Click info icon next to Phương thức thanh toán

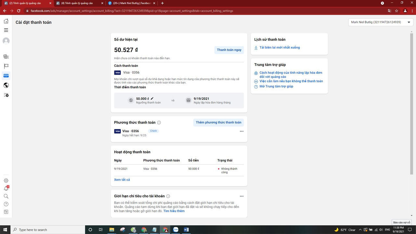[159, 123]
